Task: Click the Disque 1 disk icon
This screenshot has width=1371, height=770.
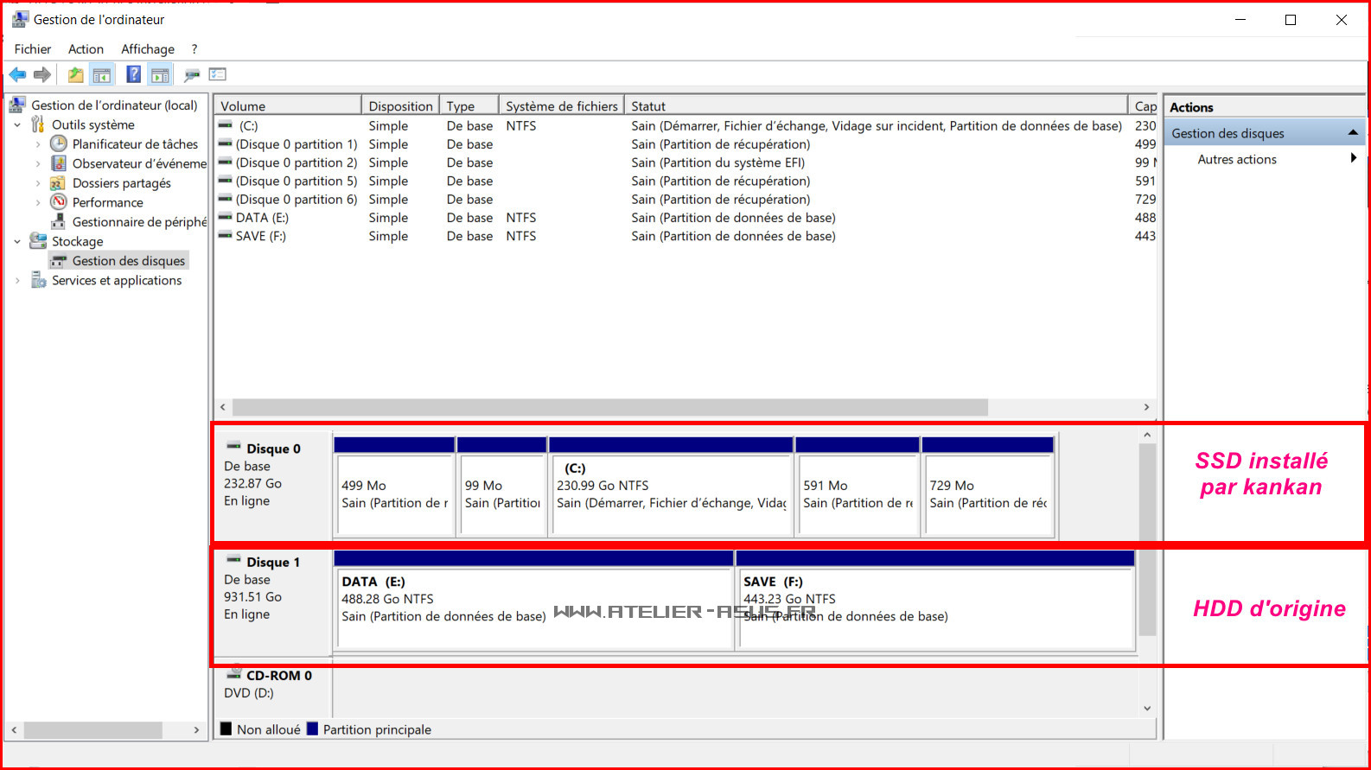Action: click(233, 562)
